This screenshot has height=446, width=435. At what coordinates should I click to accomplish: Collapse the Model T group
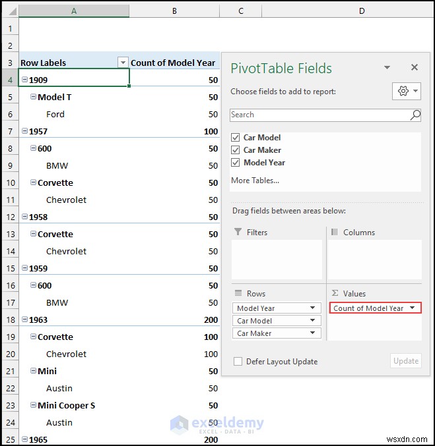click(34, 97)
